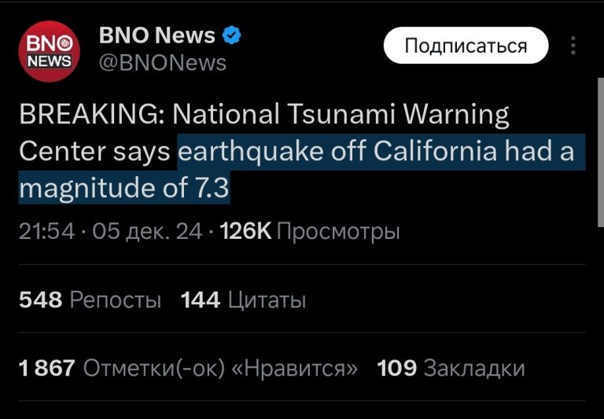This screenshot has height=419, width=604.
Task: Open the three-dot more options menu
Action: (573, 46)
